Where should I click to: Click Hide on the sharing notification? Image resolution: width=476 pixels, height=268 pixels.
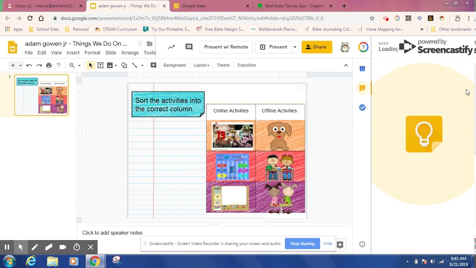pos(328,243)
